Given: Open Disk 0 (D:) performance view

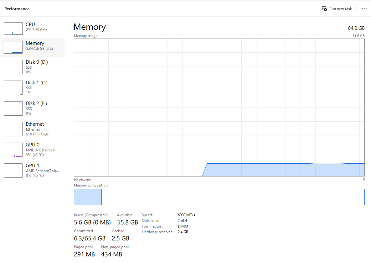Looking at the screenshot, I should pos(13,67).
